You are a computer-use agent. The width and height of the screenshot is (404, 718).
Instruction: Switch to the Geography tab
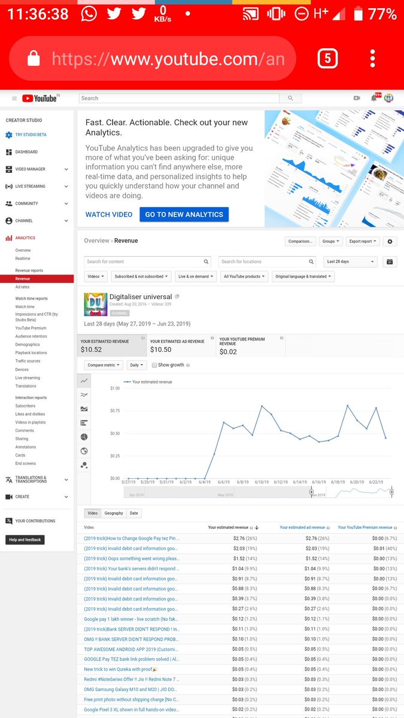coord(114,513)
